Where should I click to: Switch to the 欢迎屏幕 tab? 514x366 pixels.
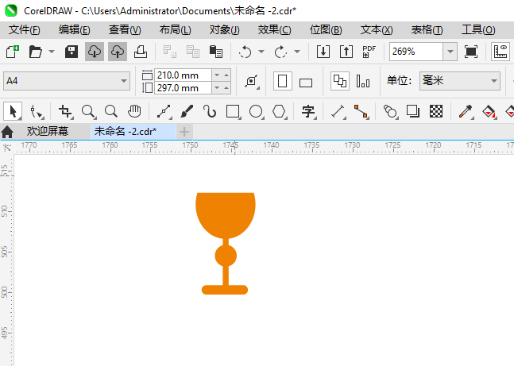pos(48,131)
